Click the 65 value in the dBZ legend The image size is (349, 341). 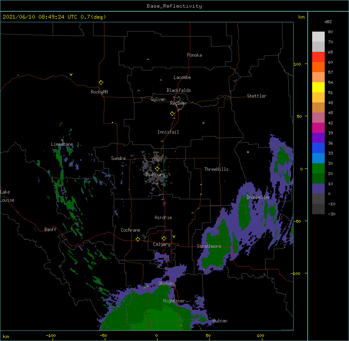[330, 52]
